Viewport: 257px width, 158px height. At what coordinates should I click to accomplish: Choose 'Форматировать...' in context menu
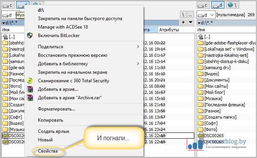57,109
